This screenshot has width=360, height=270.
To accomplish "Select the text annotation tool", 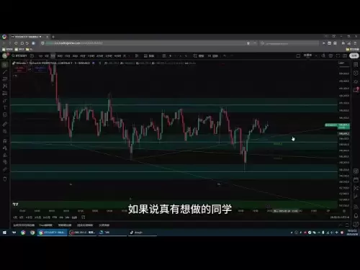I will pos(5,107).
